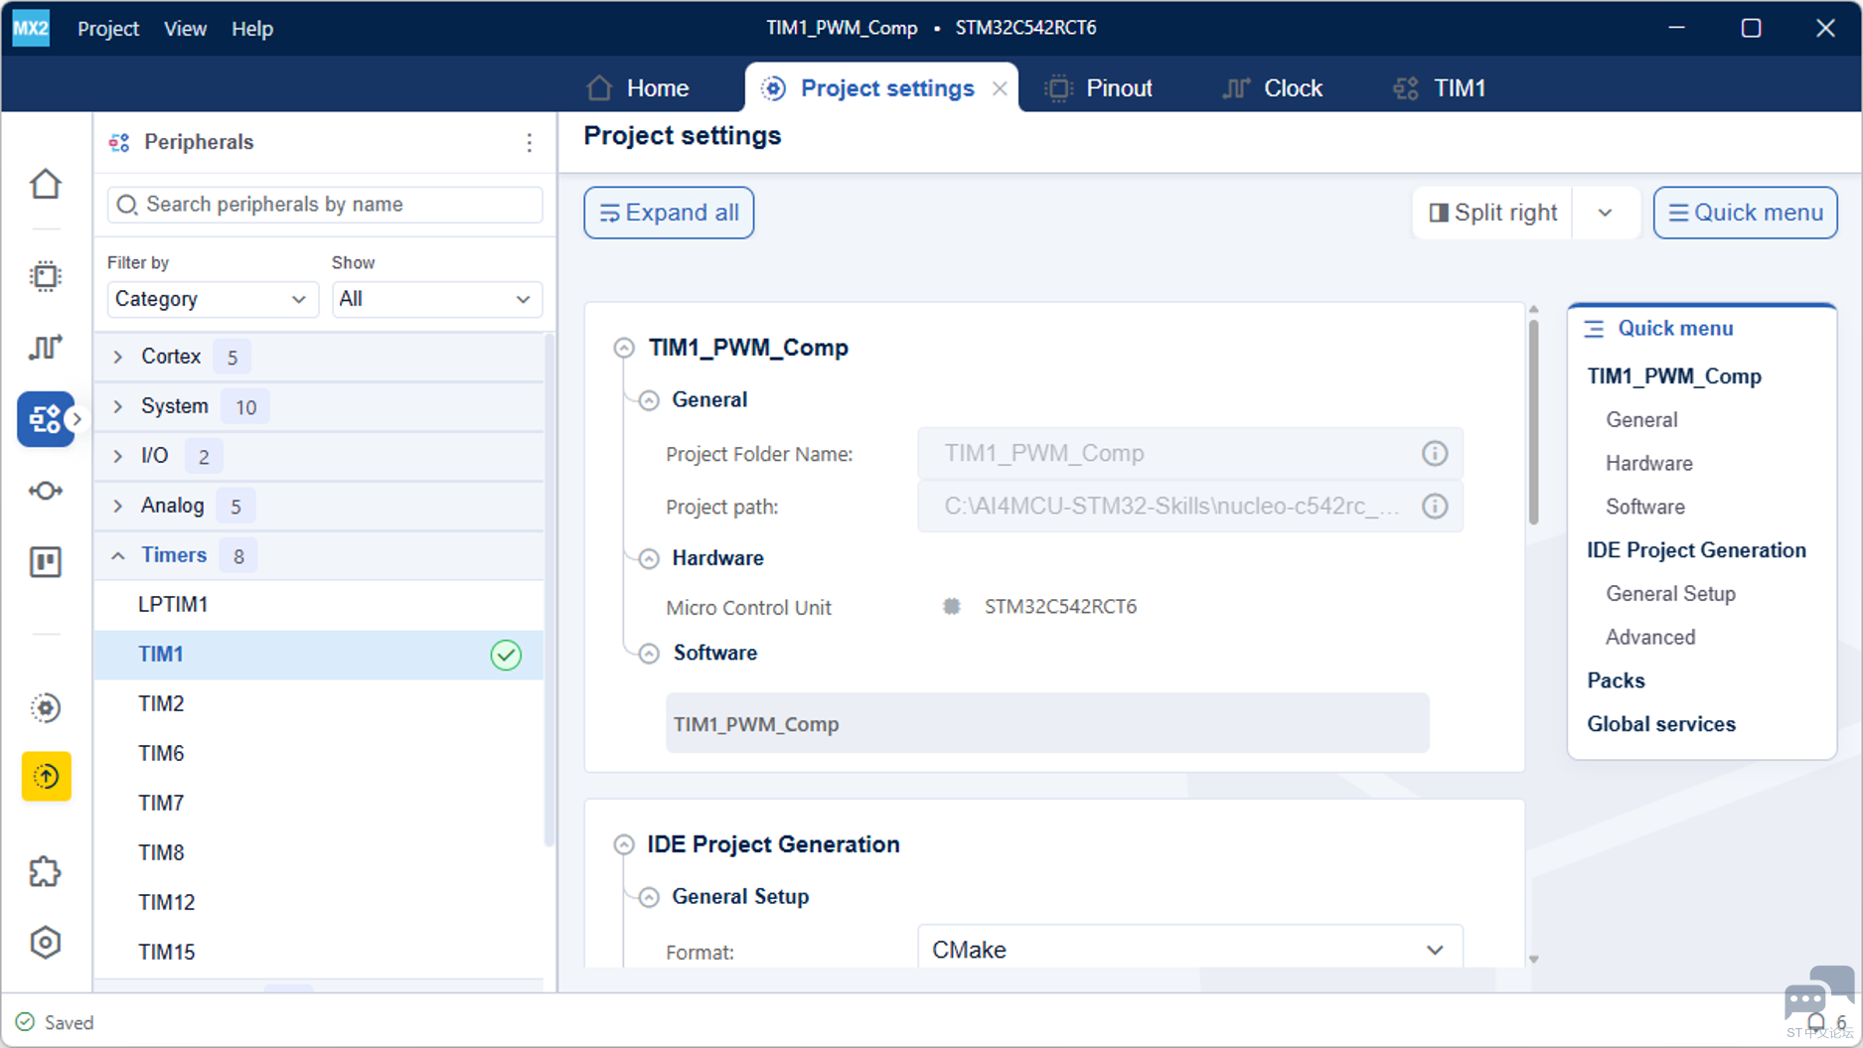Collapse the IDE Project Generation section
The image size is (1863, 1048).
[624, 844]
